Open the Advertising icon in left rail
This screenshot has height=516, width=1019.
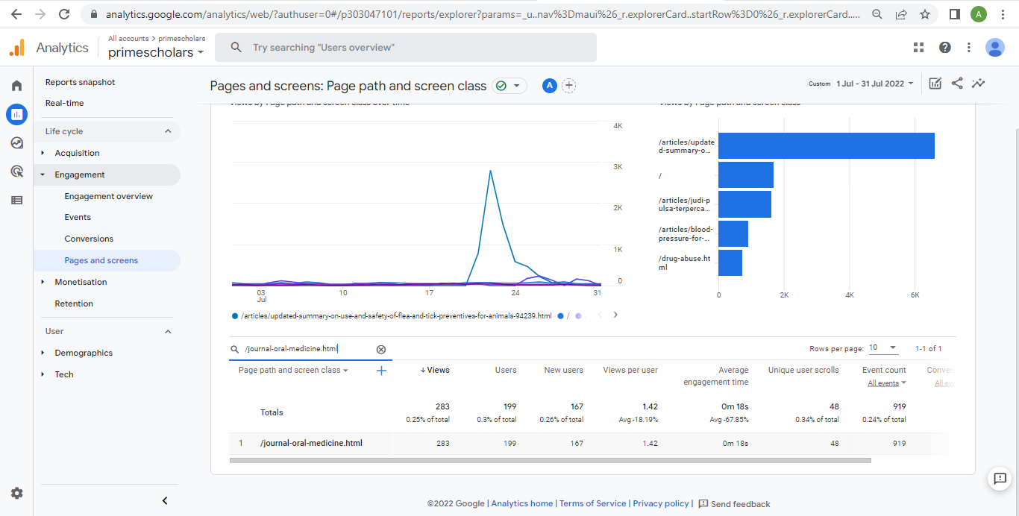16,172
